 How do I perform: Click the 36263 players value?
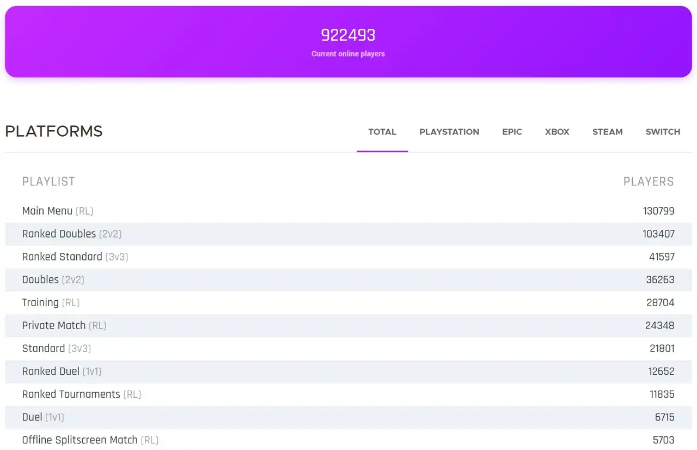[660, 279]
